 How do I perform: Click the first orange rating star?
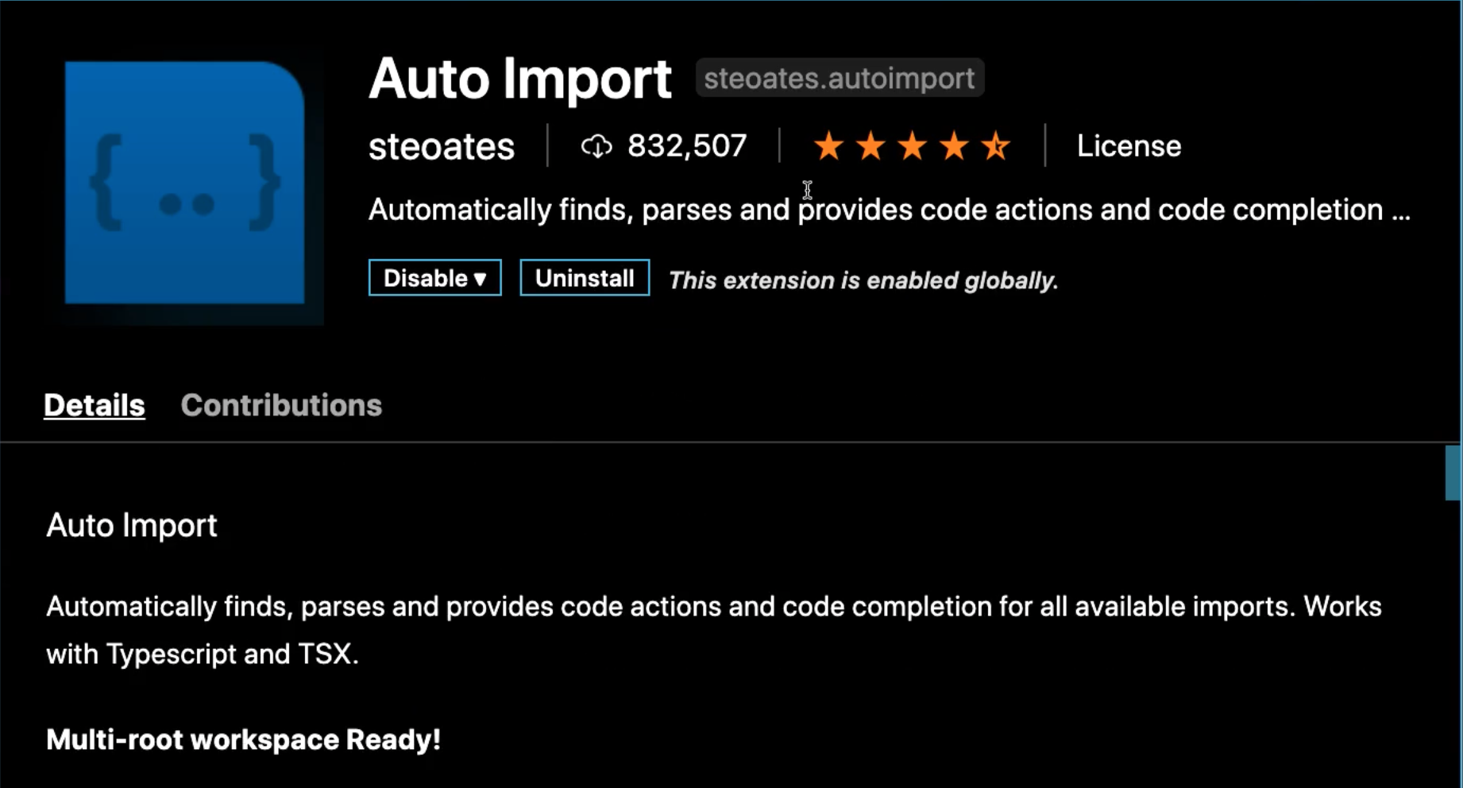pyautogui.click(x=828, y=146)
